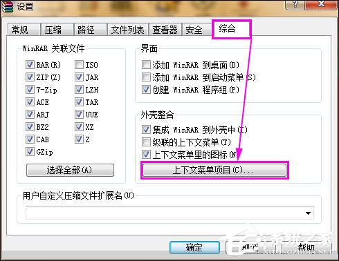Uncheck the ARJ file association
This screenshot has height=261, width=339.
click(x=30, y=115)
